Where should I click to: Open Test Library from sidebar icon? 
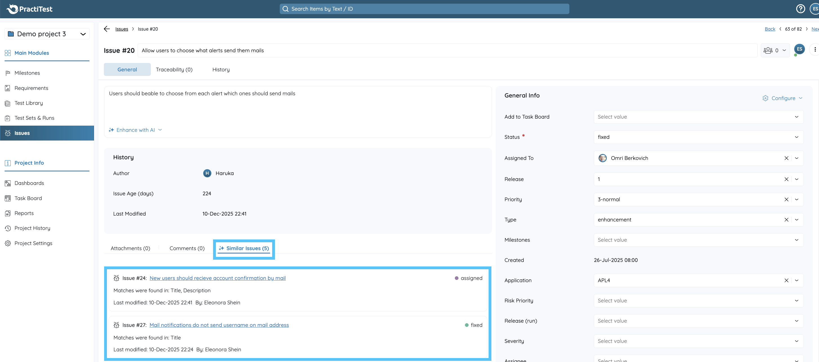coord(8,103)
